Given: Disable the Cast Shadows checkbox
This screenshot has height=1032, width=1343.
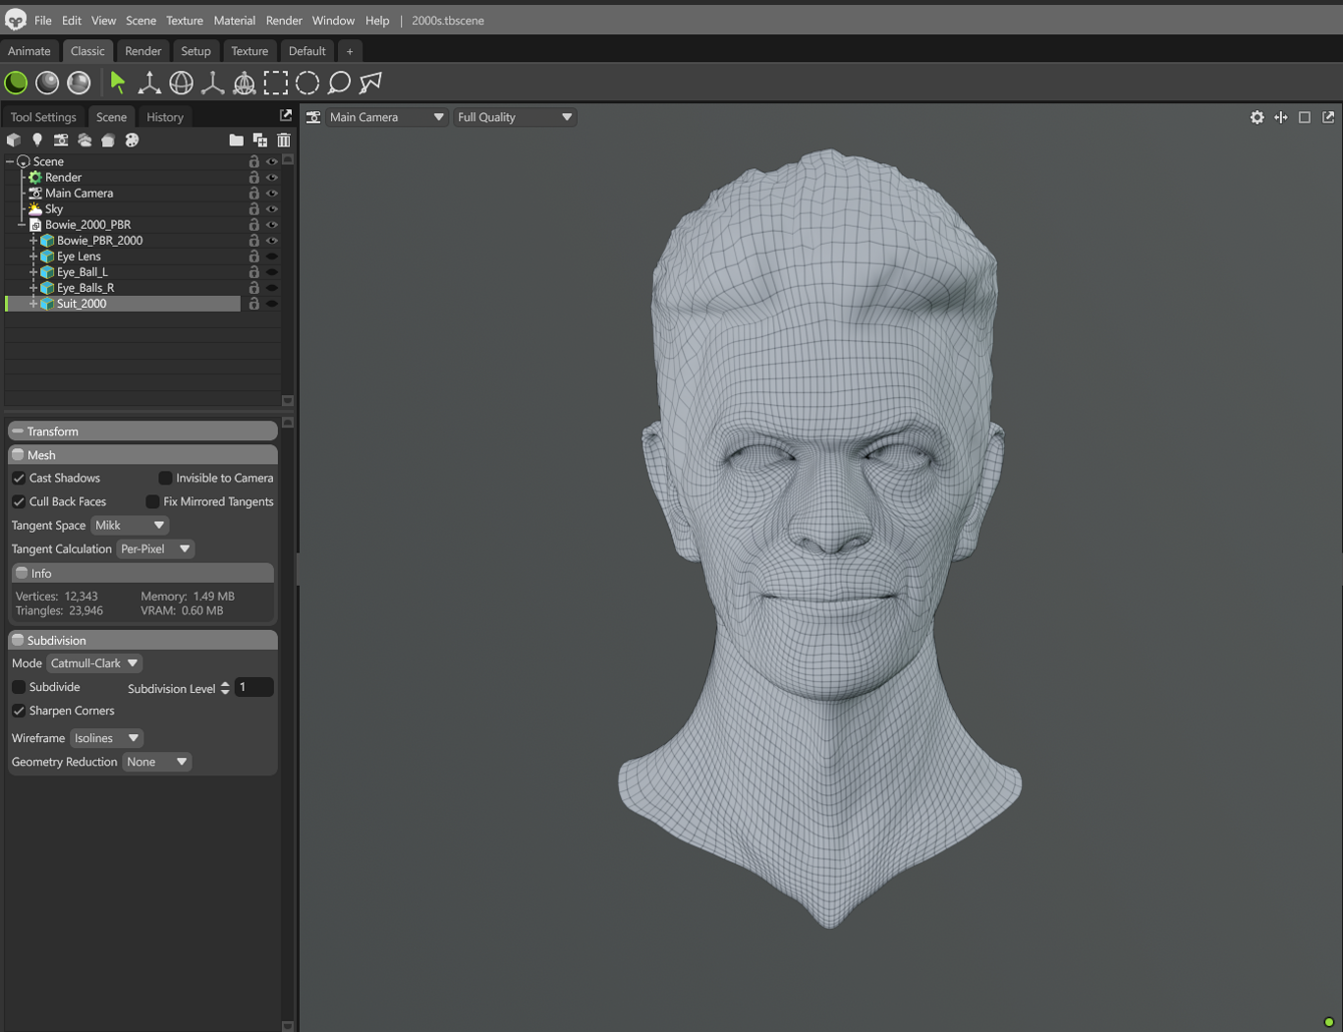Looking at the screenshot, I should [x=19, y=478].
